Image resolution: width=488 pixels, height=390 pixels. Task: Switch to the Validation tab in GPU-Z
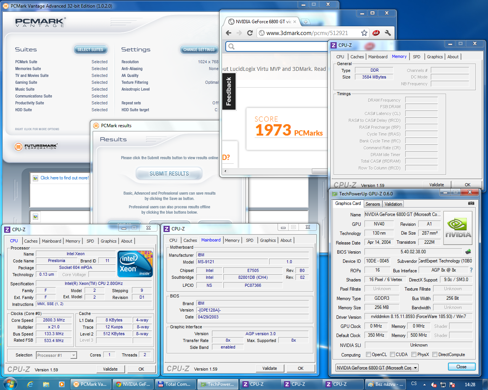click(x=393, y=204)
